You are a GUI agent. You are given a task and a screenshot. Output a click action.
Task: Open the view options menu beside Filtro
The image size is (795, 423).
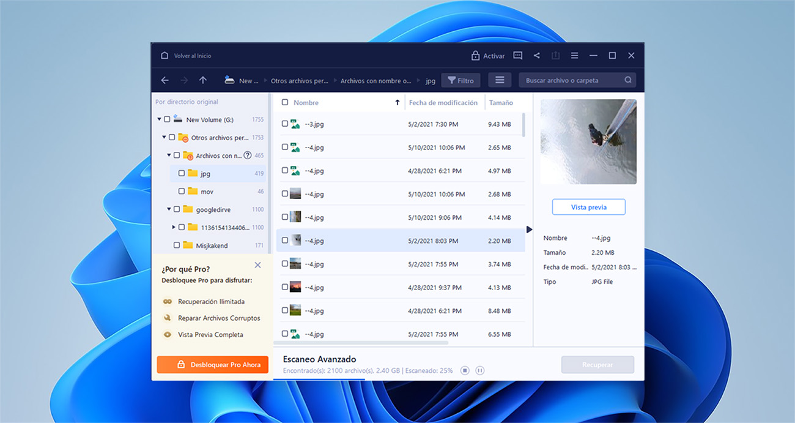coord(499,80)
